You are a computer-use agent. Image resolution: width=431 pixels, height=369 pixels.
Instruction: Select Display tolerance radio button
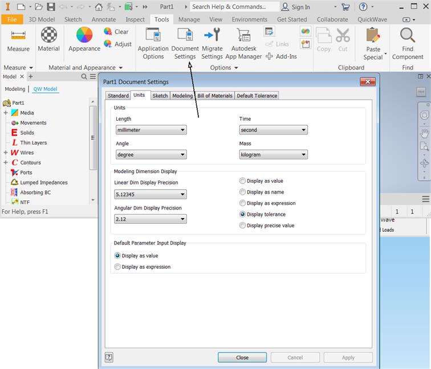pos(242,214)
